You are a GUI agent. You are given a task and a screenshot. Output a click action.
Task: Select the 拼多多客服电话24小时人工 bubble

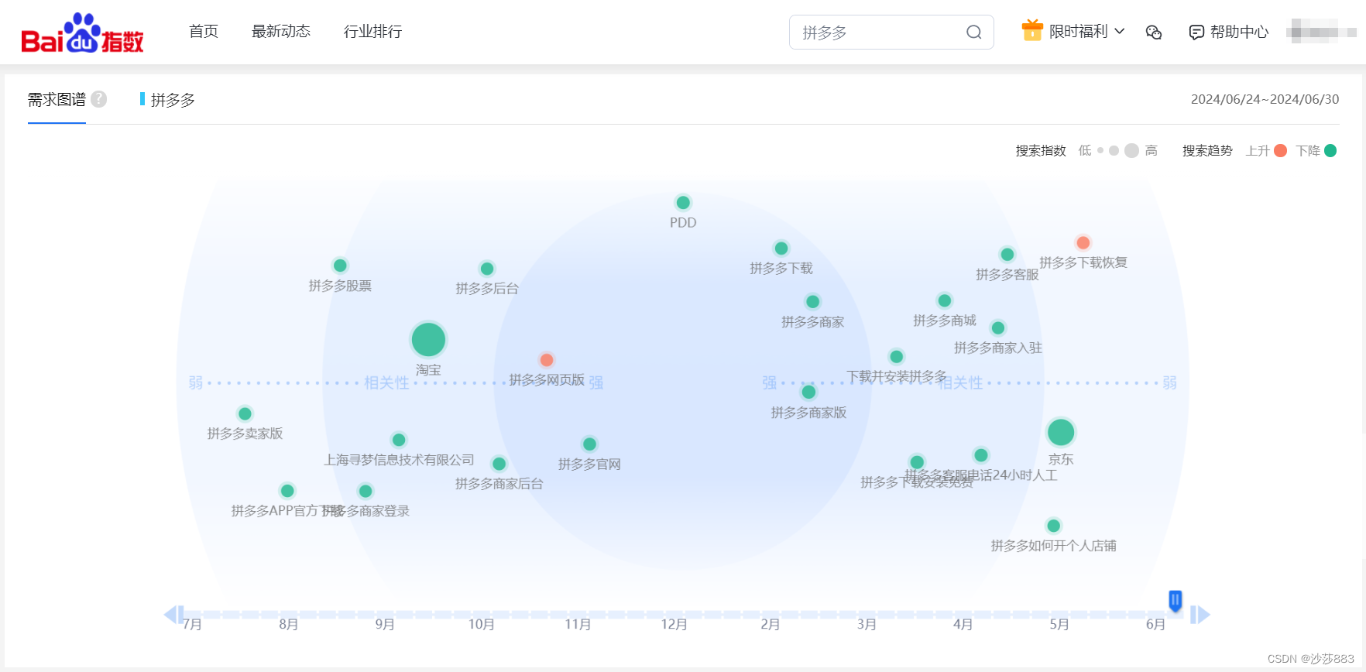pyautogui.click(x=981, y=455)
